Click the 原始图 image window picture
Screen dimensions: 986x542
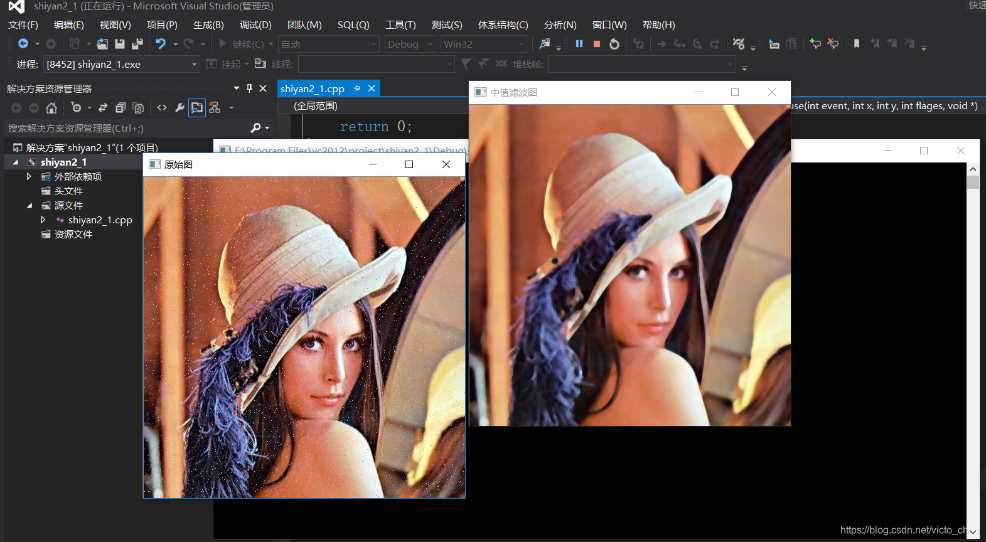(304, 337)
